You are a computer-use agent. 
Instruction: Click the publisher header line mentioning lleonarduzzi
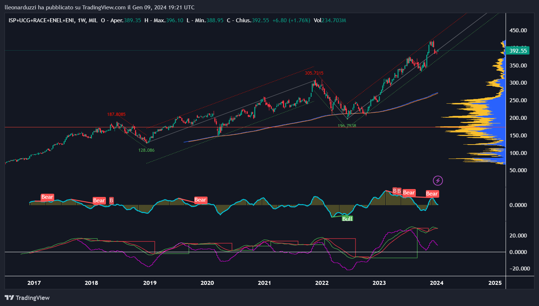pos(99,7)
